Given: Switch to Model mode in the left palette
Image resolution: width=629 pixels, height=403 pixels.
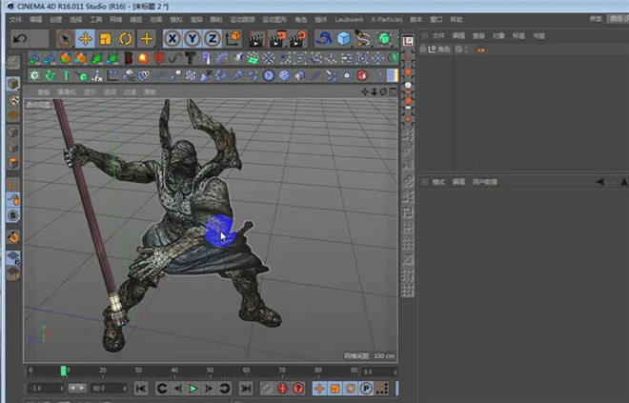Looking at the screenshot, I should 12,84.
